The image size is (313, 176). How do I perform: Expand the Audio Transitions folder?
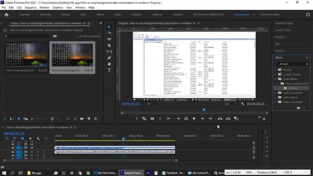[x=275, y=93]
